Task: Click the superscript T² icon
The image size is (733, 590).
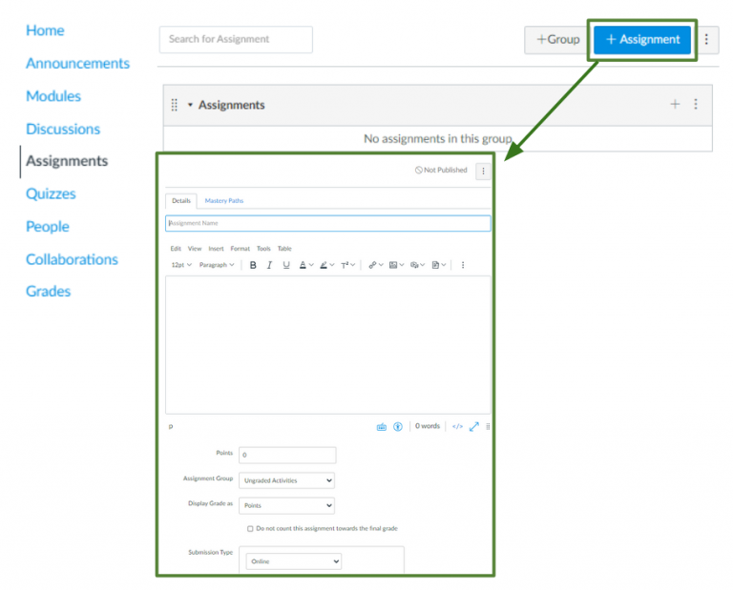Action: pyautogui.click(x=345, y=265)
